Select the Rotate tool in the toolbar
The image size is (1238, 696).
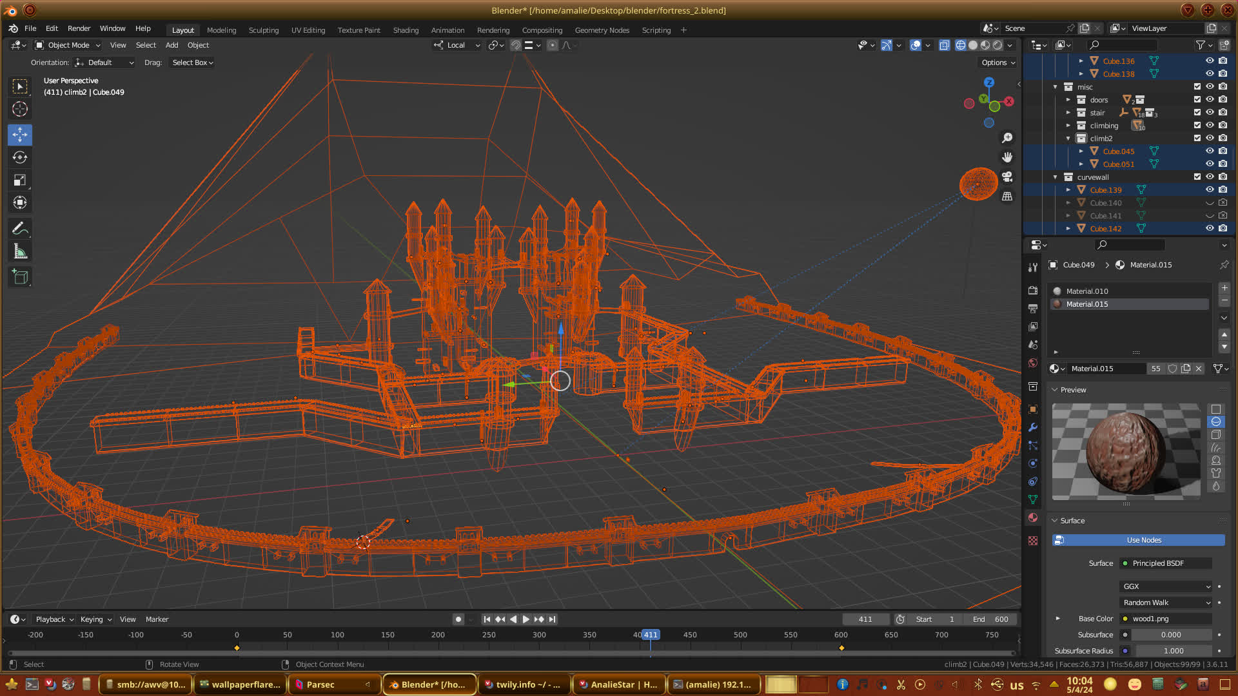pyautogui.click(x=20, y=157)
